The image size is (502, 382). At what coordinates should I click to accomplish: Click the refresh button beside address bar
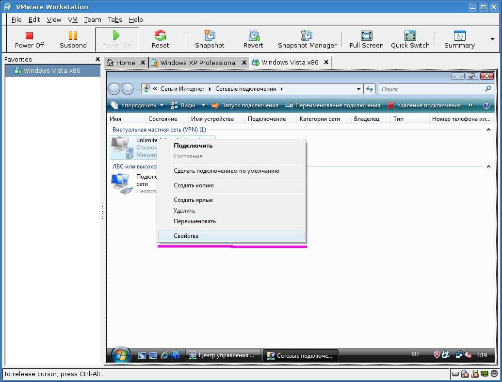pos(370,89)
